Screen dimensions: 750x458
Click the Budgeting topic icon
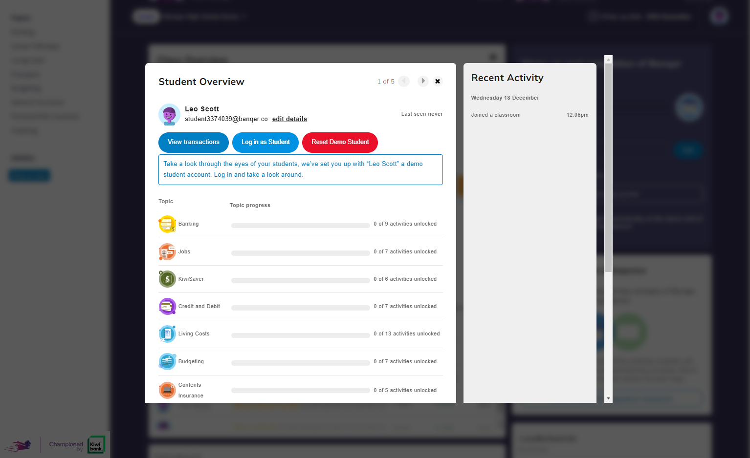coord(167,362)
